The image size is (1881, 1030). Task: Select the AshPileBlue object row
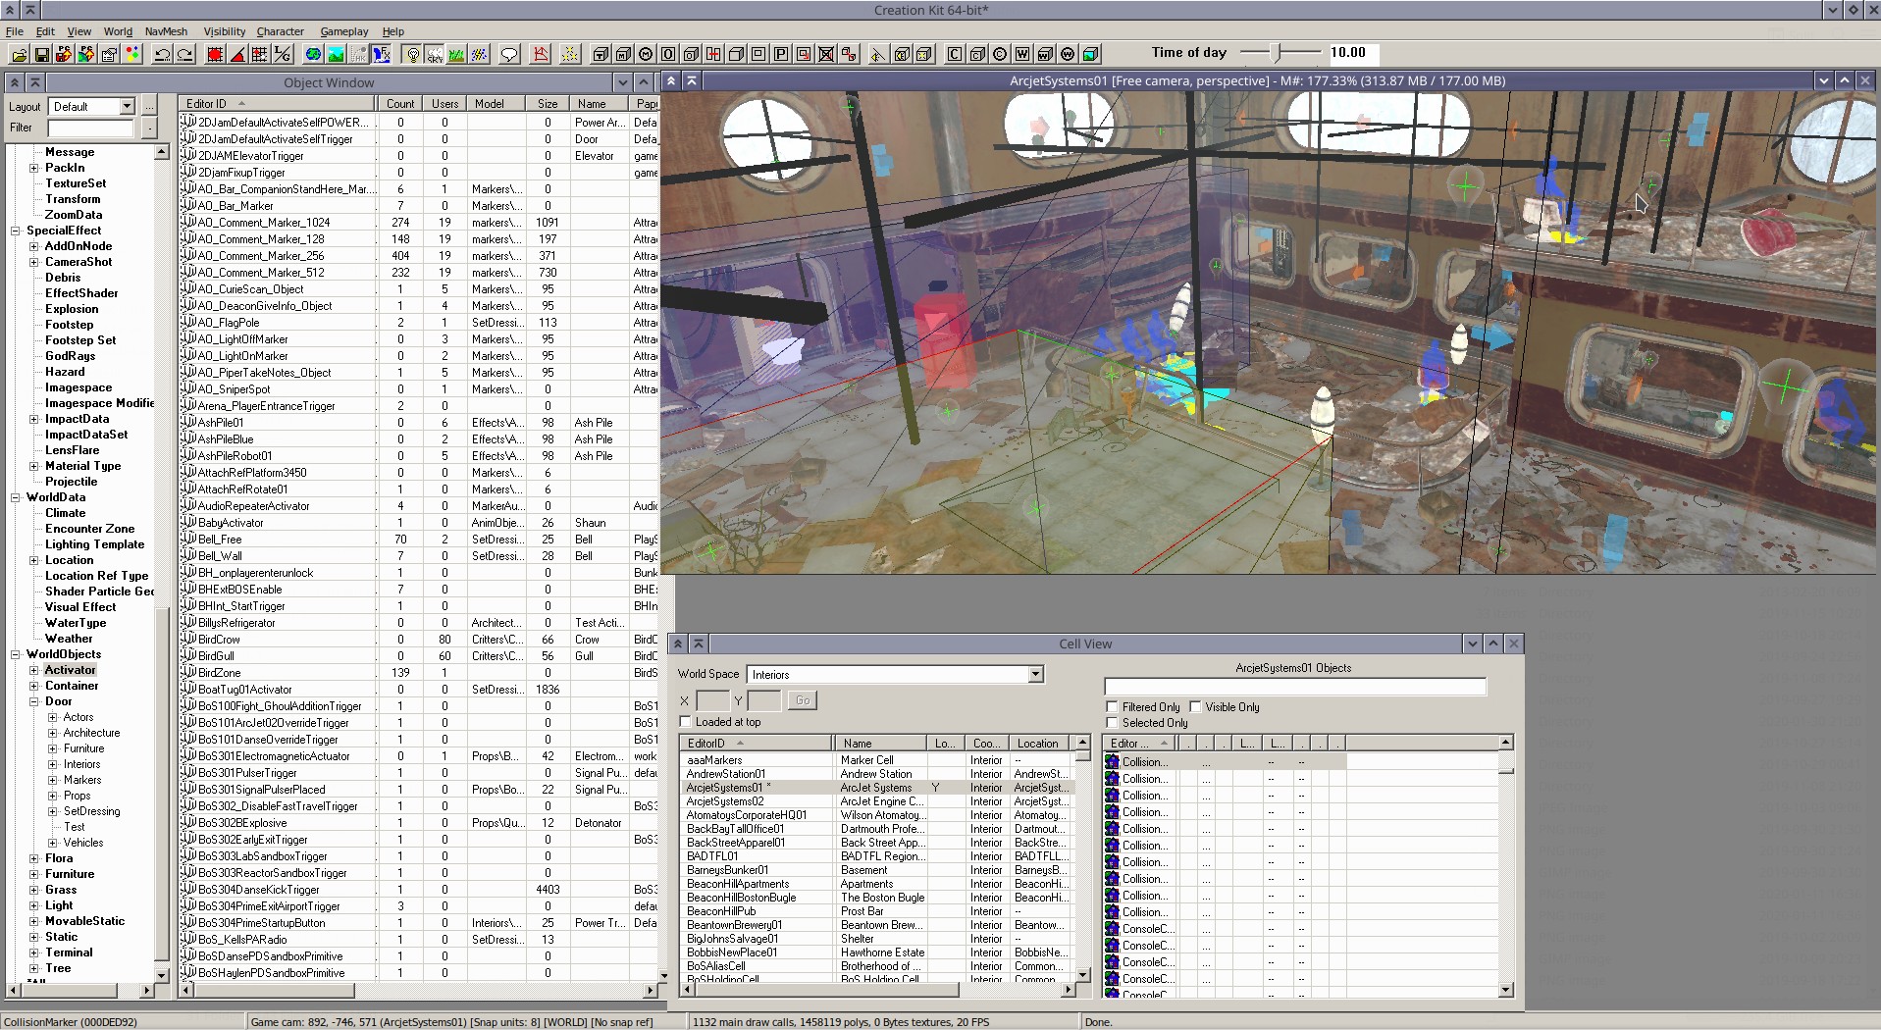(x=419, y=439)
